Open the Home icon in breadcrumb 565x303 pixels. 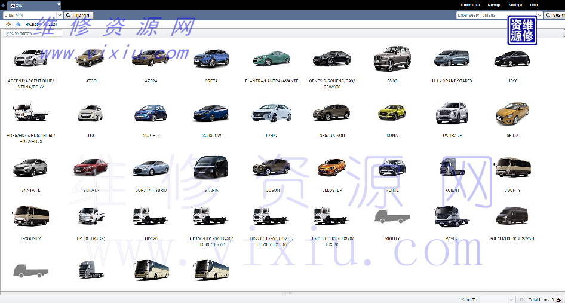[x=8, y=25]
